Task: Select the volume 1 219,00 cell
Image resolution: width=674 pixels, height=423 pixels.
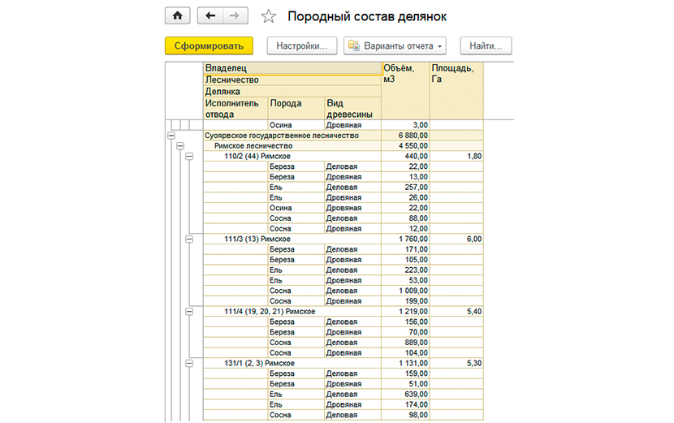Action: click(x=405, y=311)
